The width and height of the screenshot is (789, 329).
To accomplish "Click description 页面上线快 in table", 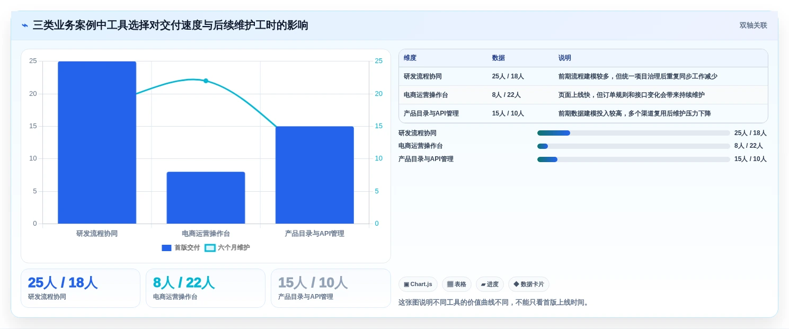I will pos(632,95).
